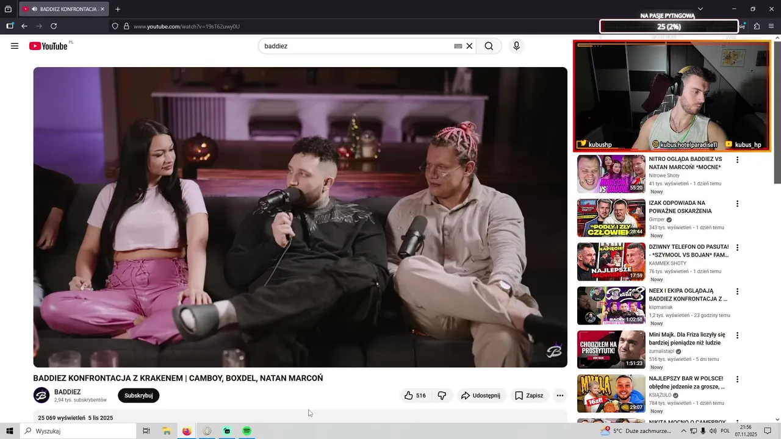
Task: Select the BADDIEZ KONFRONTACJA browser tab
Action: pyautogui.click(x=63, y=9)
